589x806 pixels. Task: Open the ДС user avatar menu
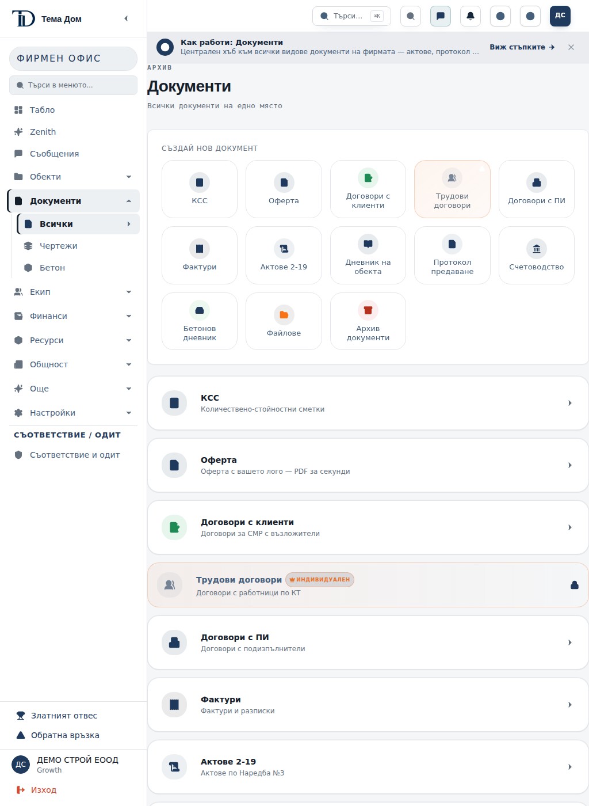(560, 16)
